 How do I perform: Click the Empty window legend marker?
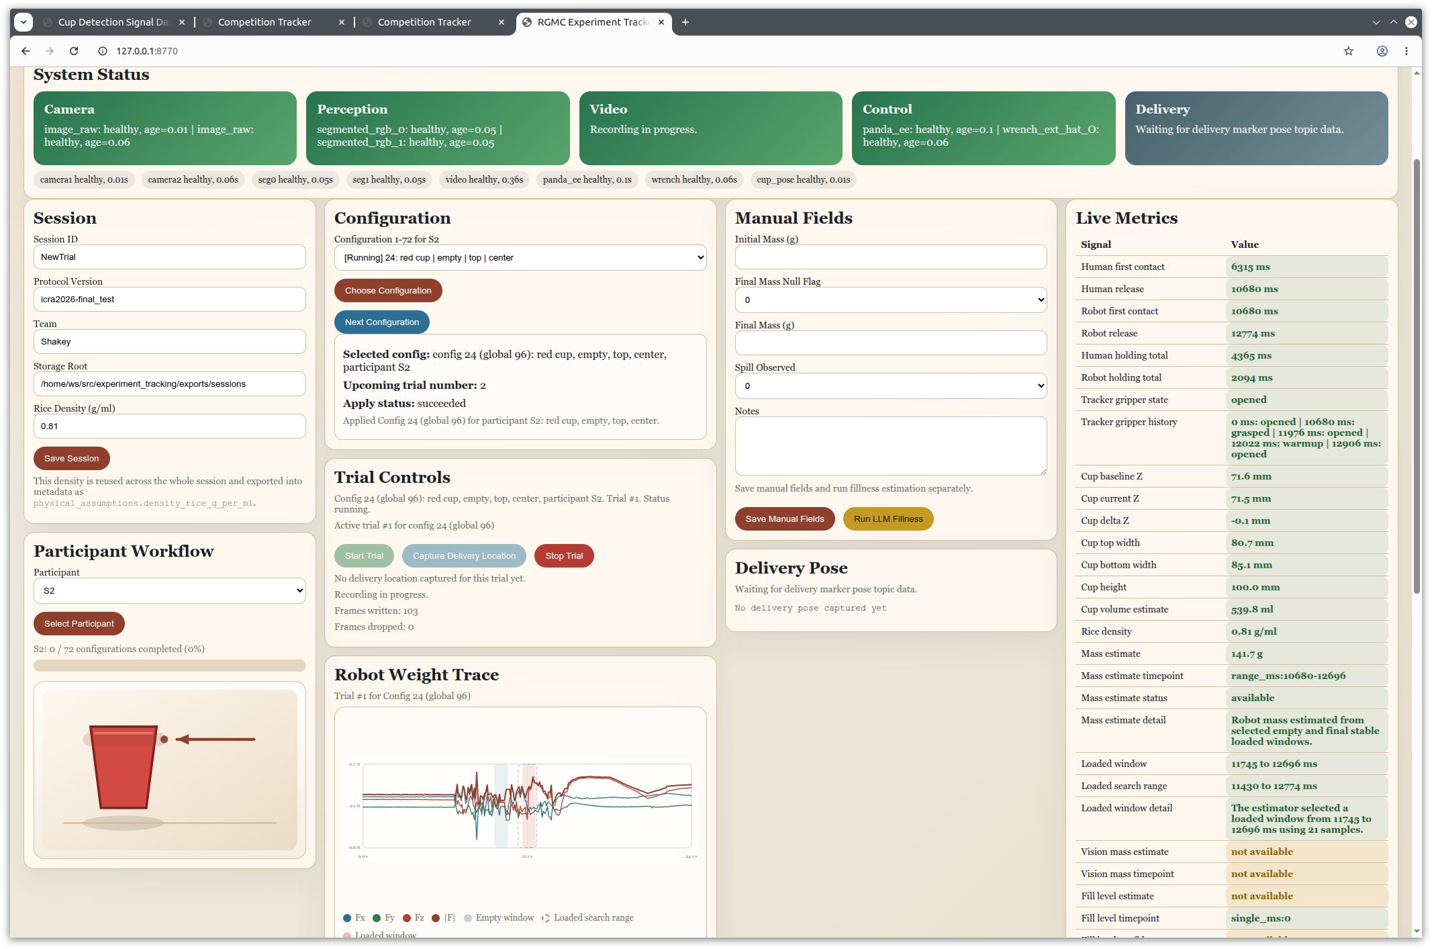pyautogui.click(x=468, y=918)
